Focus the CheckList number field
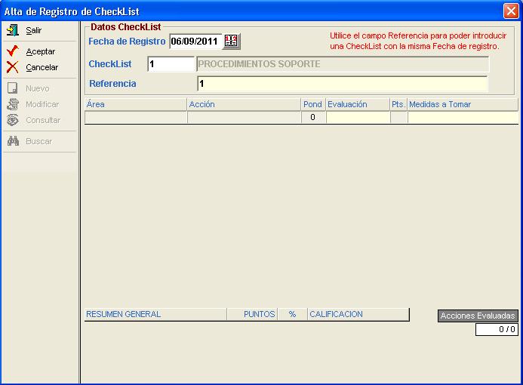This screenshot has height=385, width=523. tap(171, 63)
